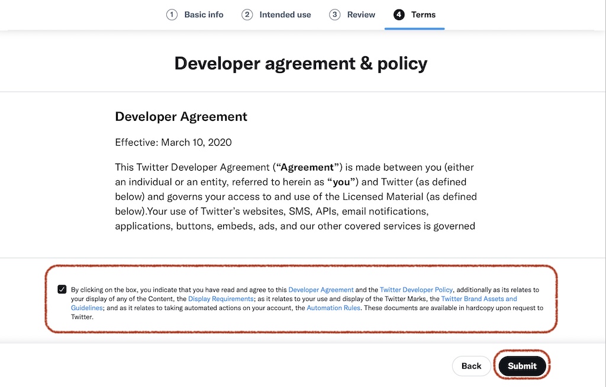
Task: Open the Automation Rules link
Action: click(334, 308)
